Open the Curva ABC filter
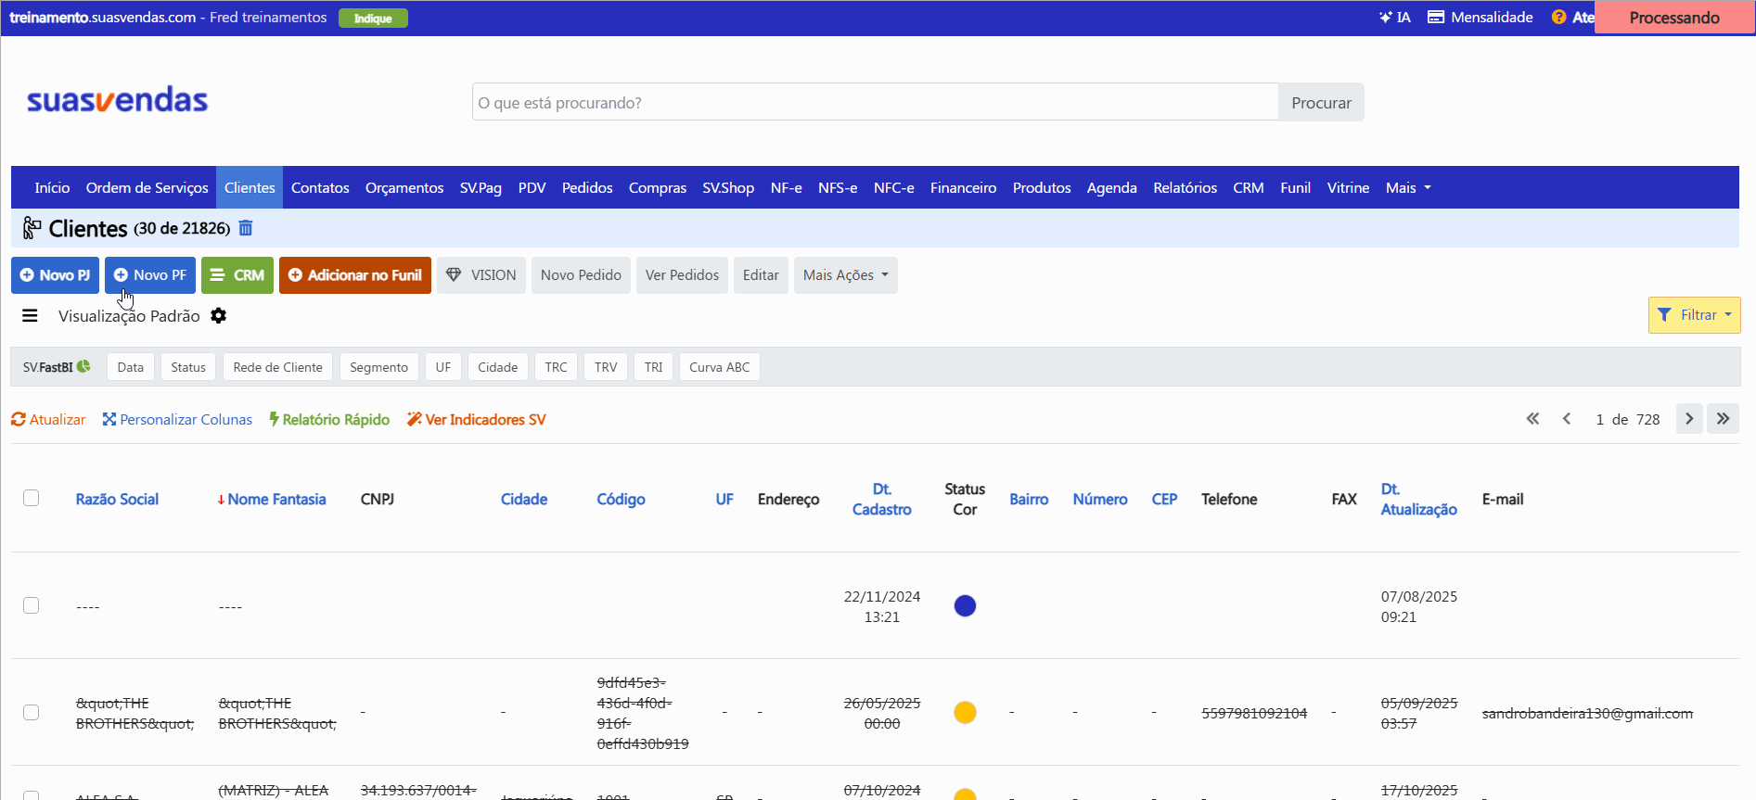The height and width of the screenshot is (800, 1756). [x=720, y=367]
